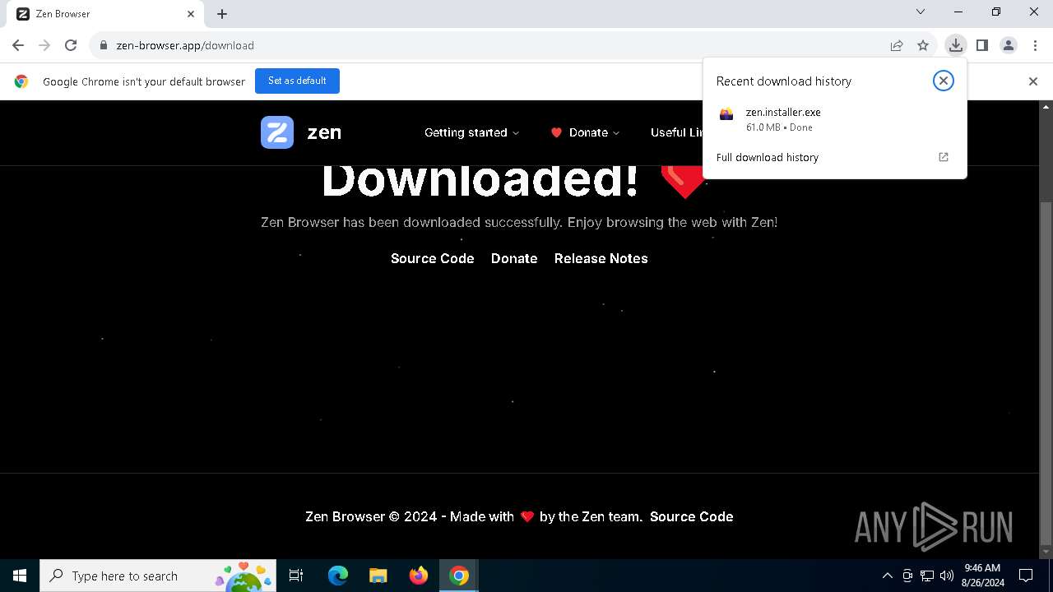1053x592 pixels.
Task: Open Windows Start menu
Action: [20, 576]
